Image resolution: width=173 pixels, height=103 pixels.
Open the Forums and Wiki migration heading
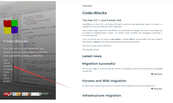(x=104, y=81)
